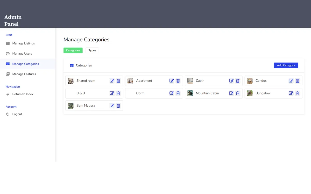Edit the Bungalow category
The image size is (311, 194).
[x=291, y=93]
